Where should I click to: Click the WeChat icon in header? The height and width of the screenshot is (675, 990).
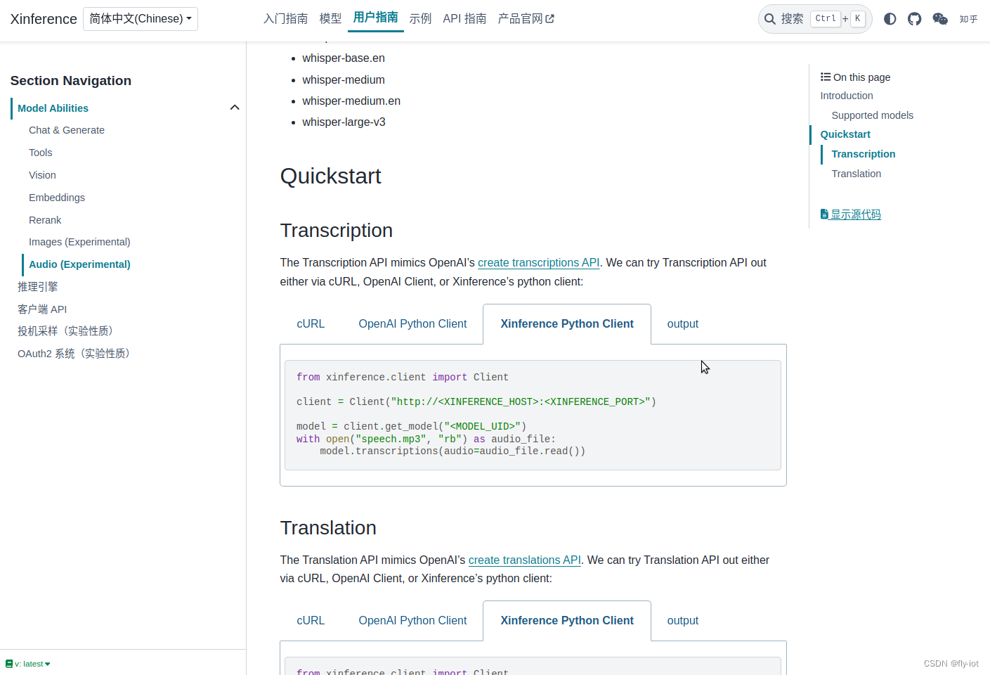(x=940, y=18)
